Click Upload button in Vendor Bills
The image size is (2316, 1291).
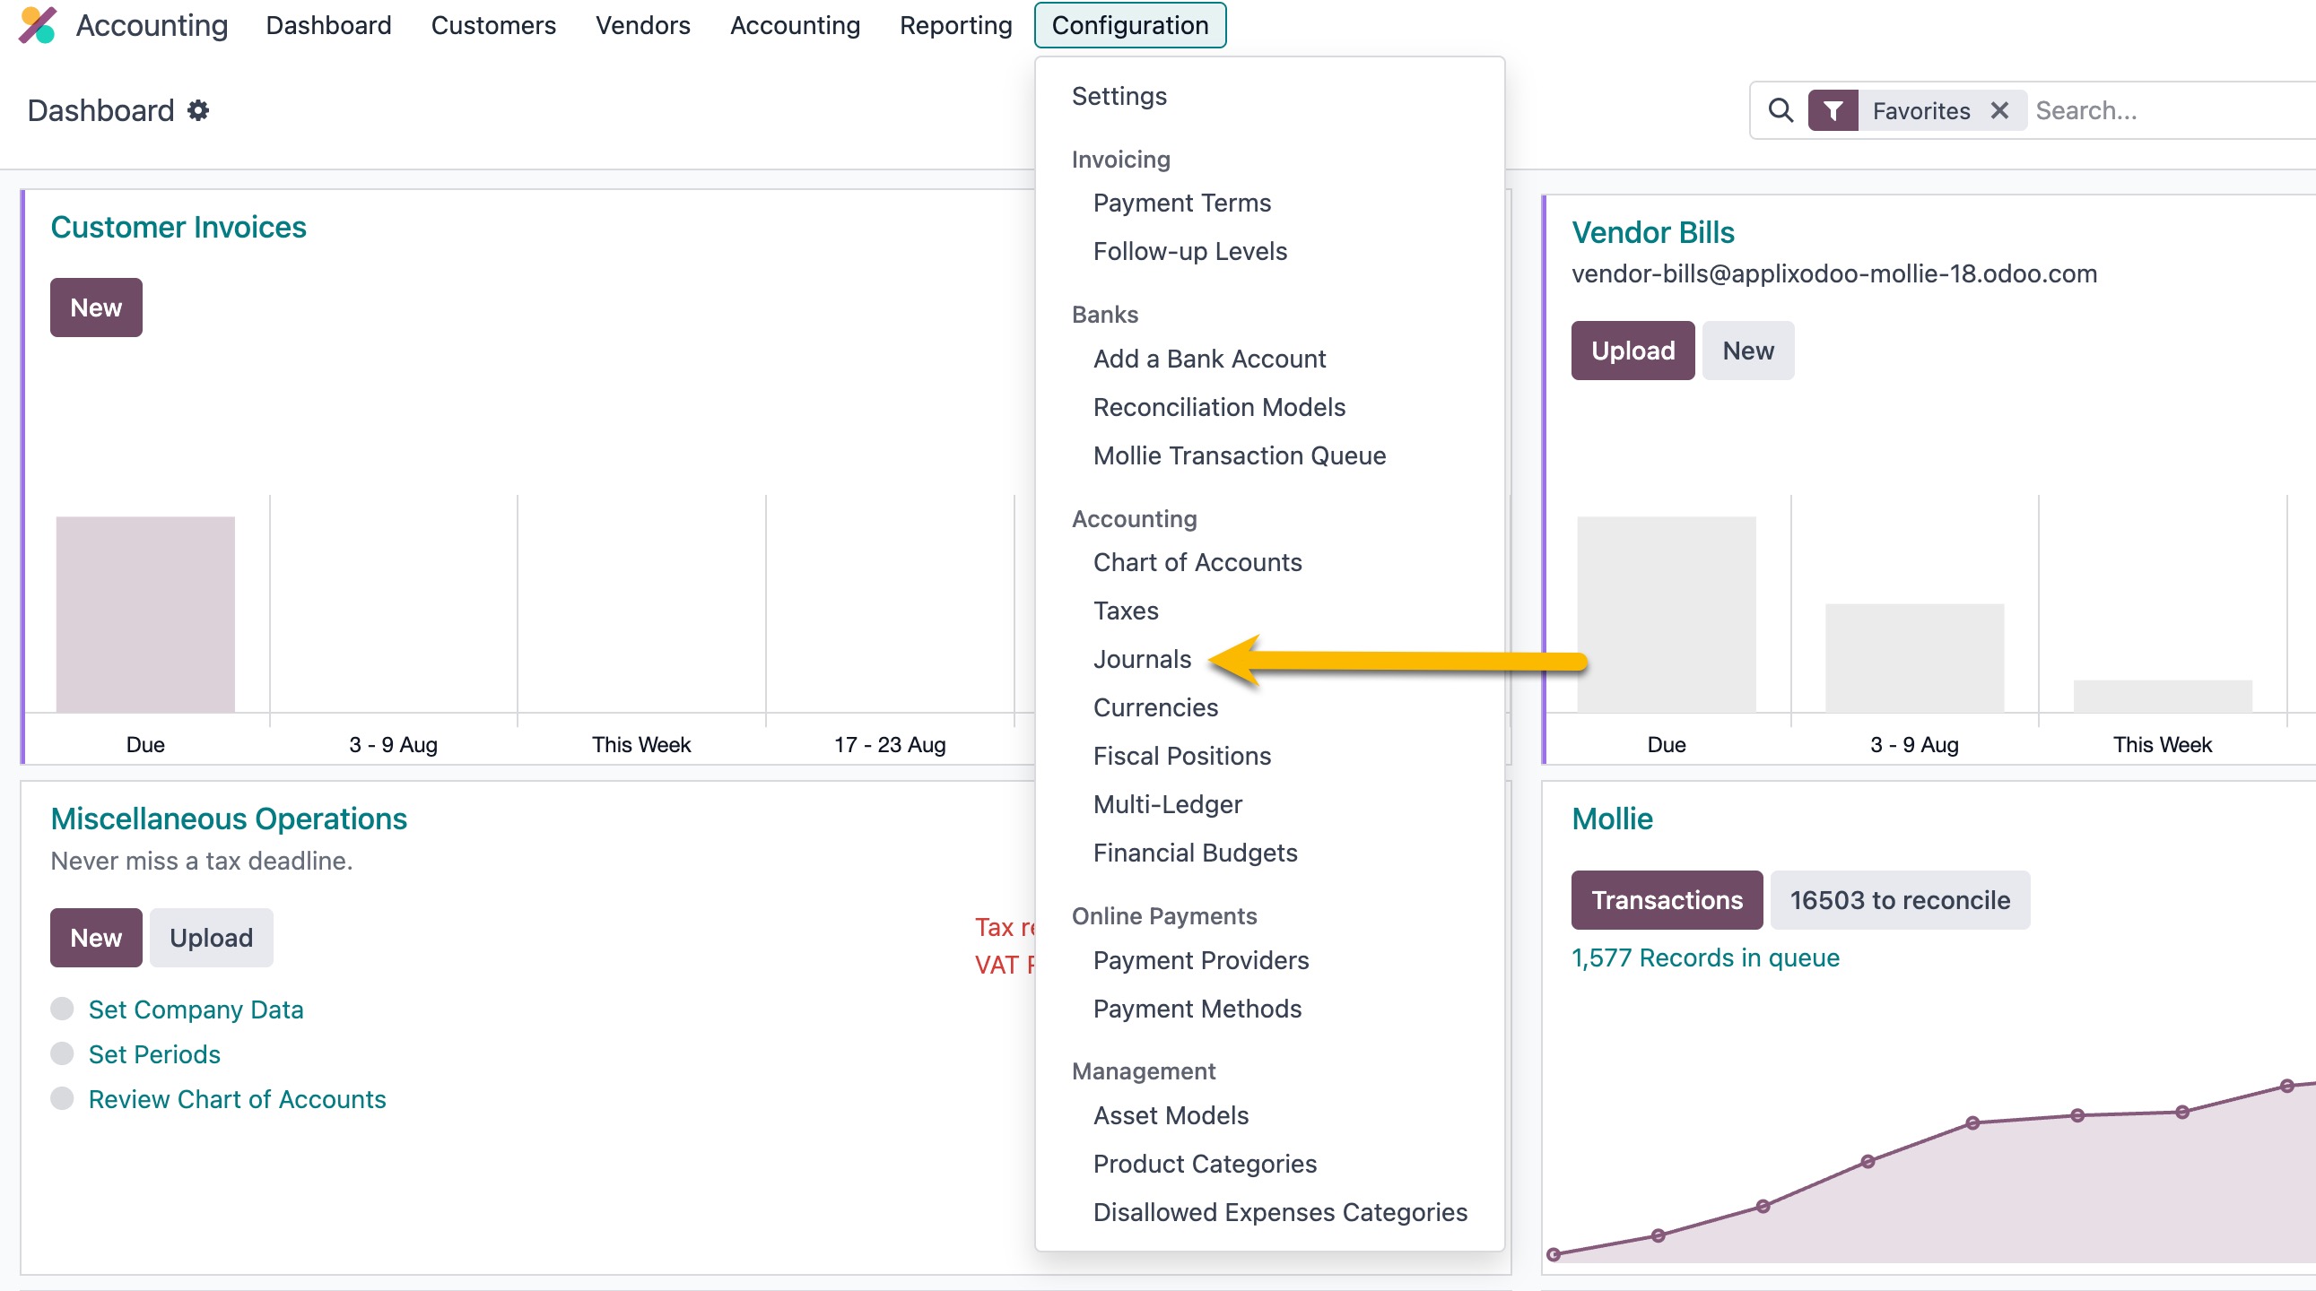click(1632, 351)
